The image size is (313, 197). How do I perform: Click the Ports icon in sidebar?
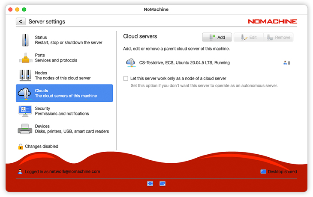(x=25, y=58)
